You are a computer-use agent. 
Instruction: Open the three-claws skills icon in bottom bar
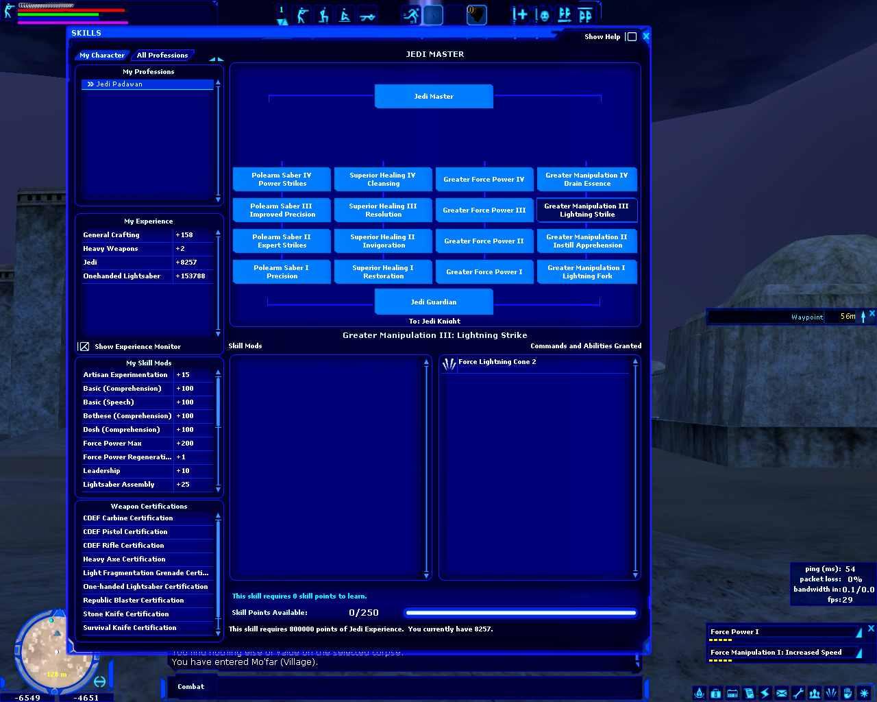point(831,693)
